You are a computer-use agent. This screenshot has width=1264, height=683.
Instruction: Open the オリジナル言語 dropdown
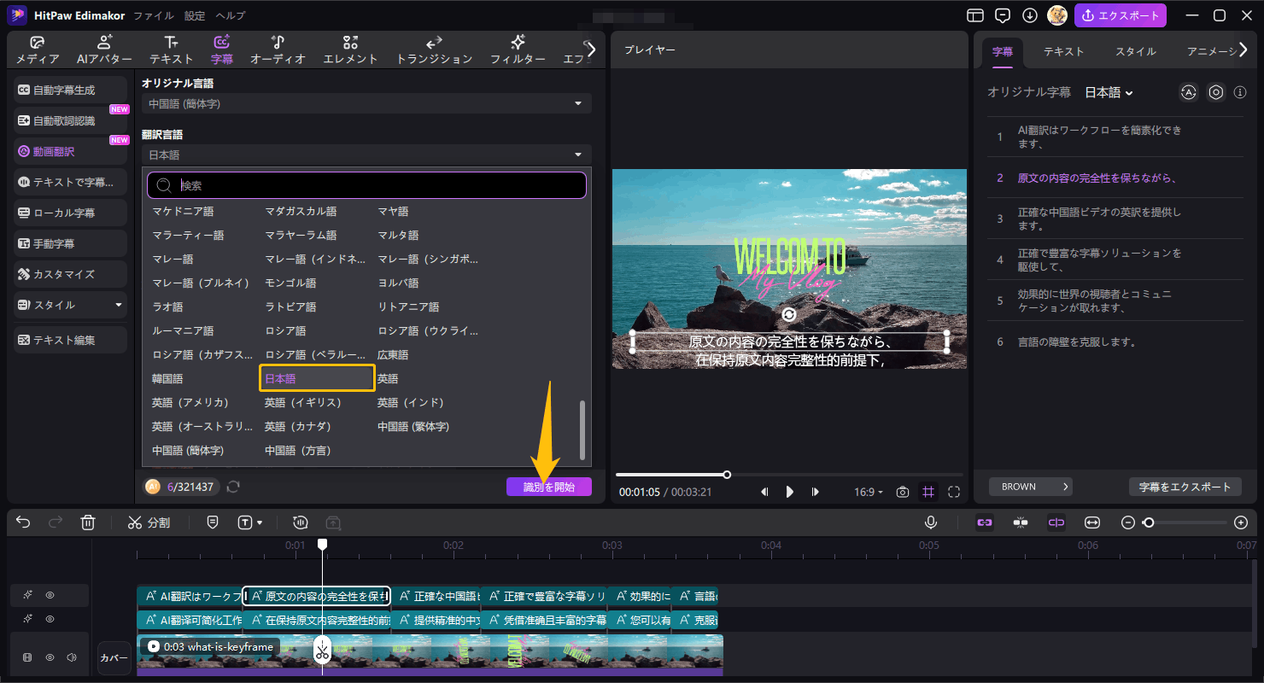[x=366, y=102]
